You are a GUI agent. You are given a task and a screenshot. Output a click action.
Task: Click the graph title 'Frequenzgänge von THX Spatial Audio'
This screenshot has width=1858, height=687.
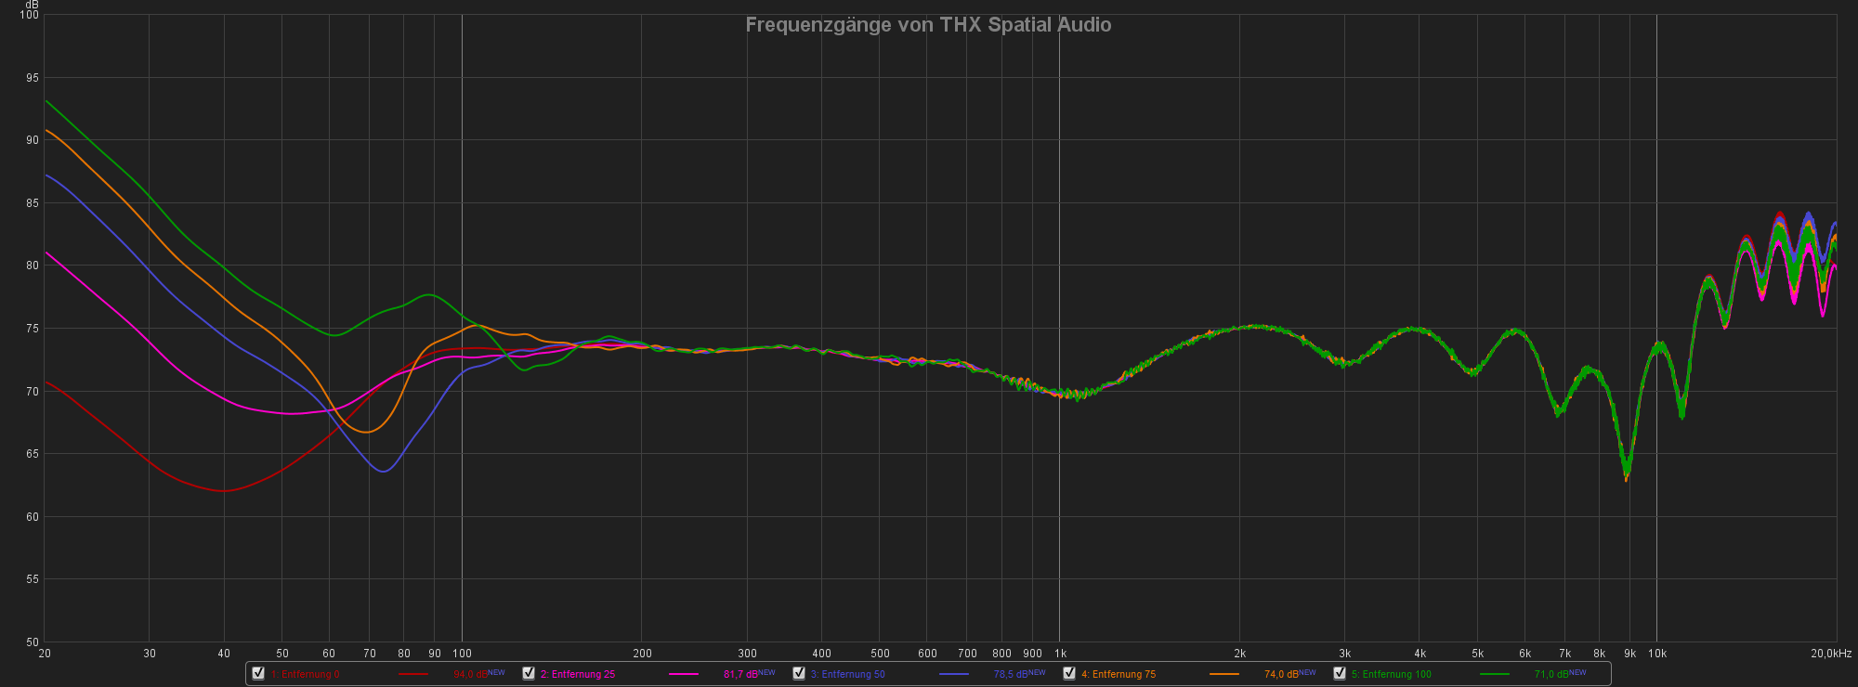tap(928, 25)
